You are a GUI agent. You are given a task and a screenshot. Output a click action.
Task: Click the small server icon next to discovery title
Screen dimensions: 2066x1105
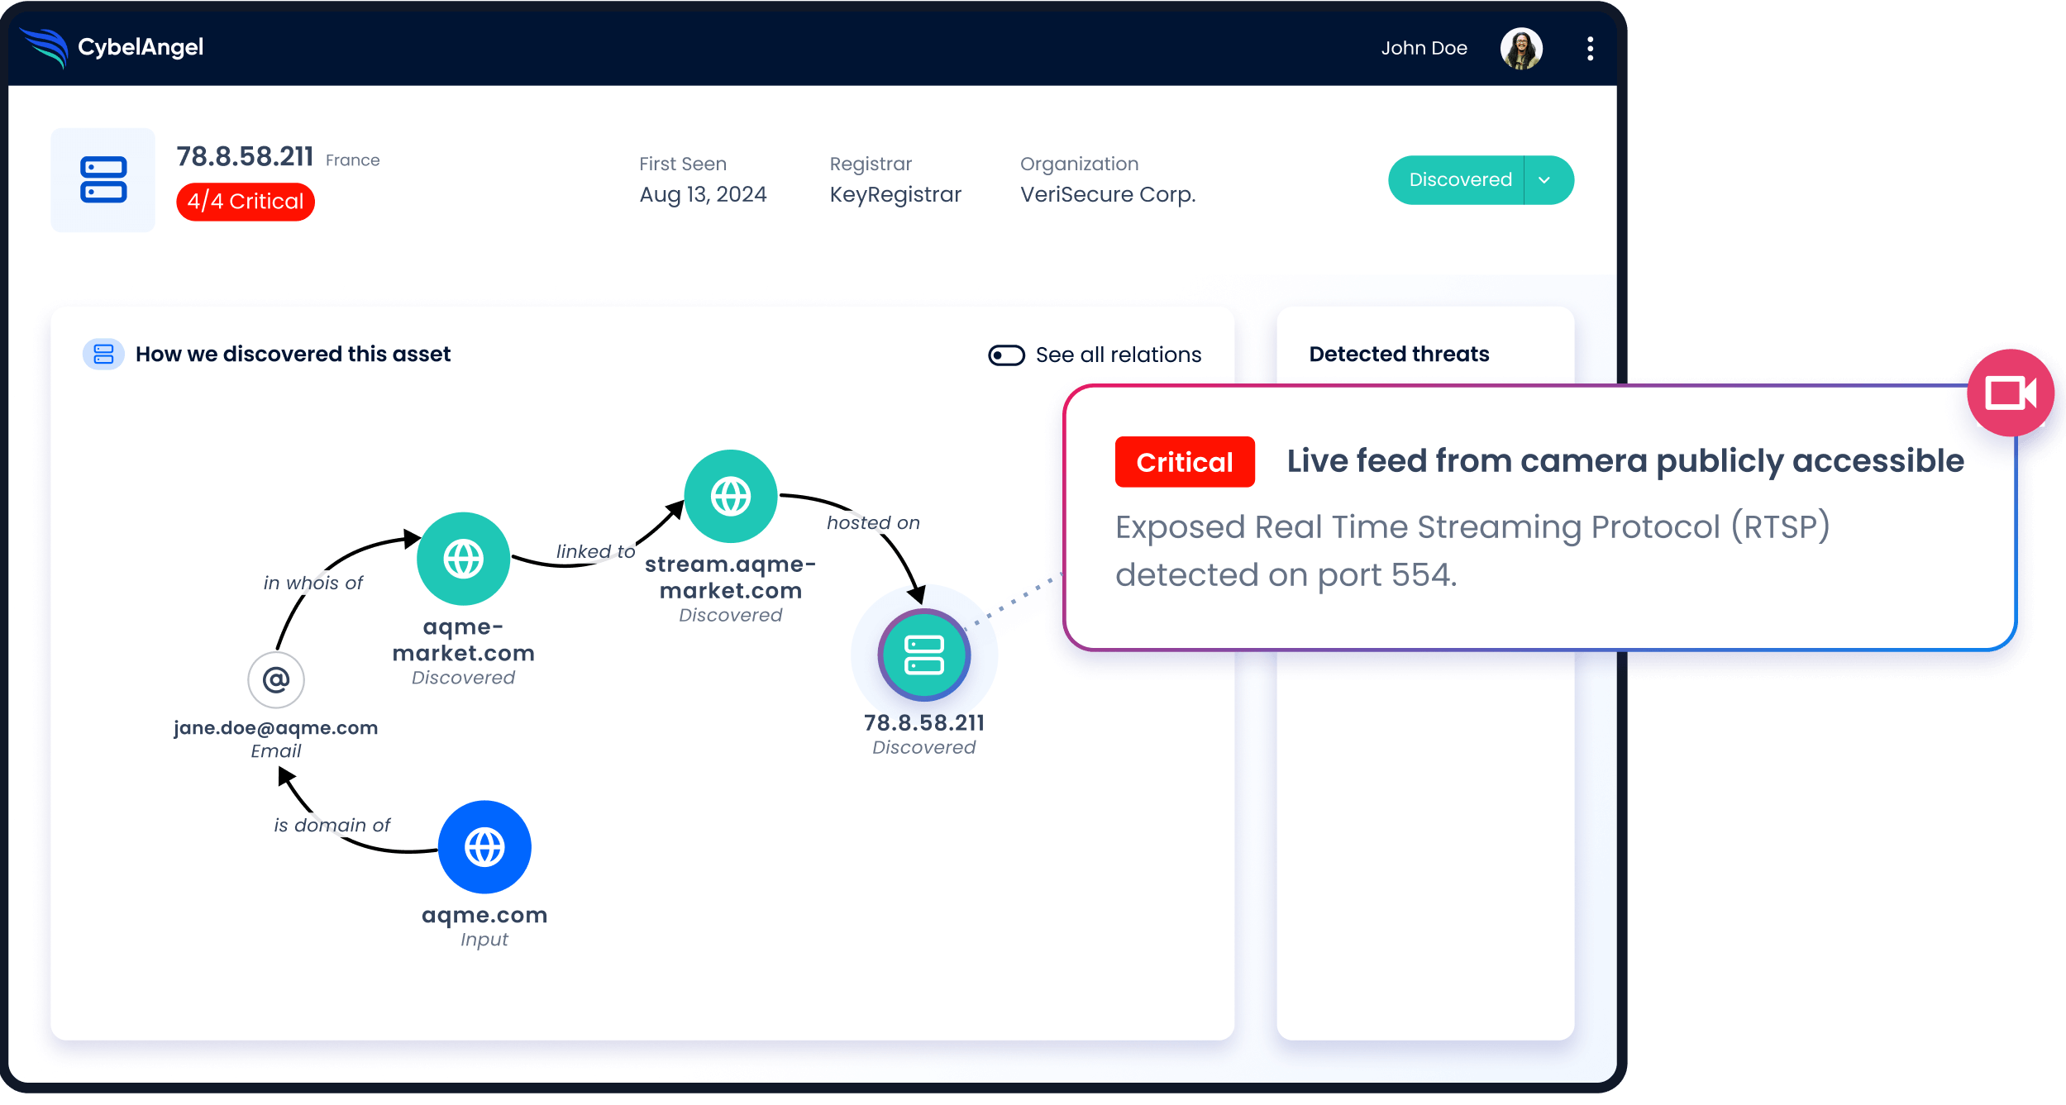pyautogui.click(x=103, y=354)
